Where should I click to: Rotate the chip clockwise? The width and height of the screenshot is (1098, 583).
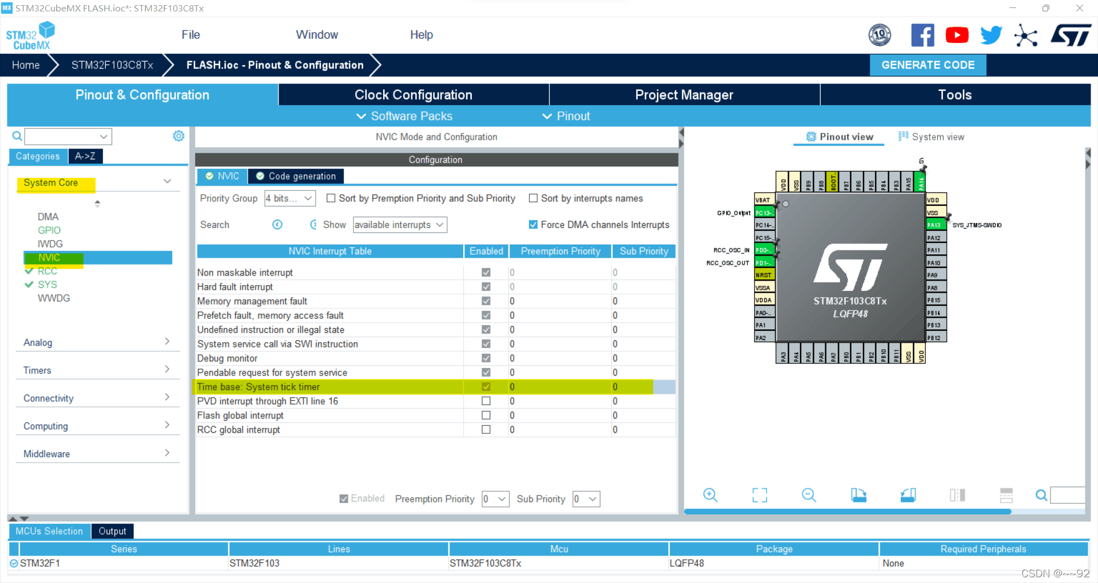pyautogui.click(x=858, y=495)
